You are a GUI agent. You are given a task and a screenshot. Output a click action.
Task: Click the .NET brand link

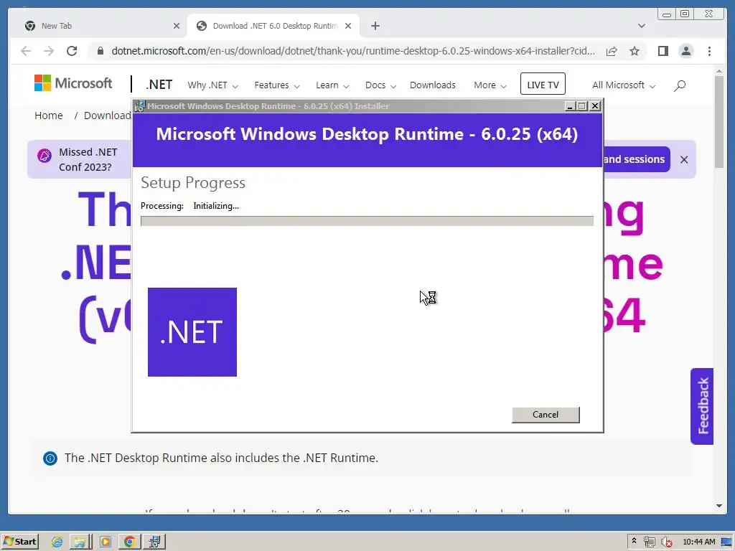pos(159,85)
